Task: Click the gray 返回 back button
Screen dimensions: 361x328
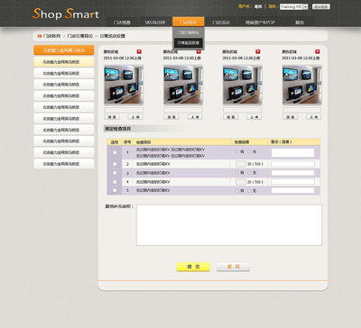Action: click(233, 267)
